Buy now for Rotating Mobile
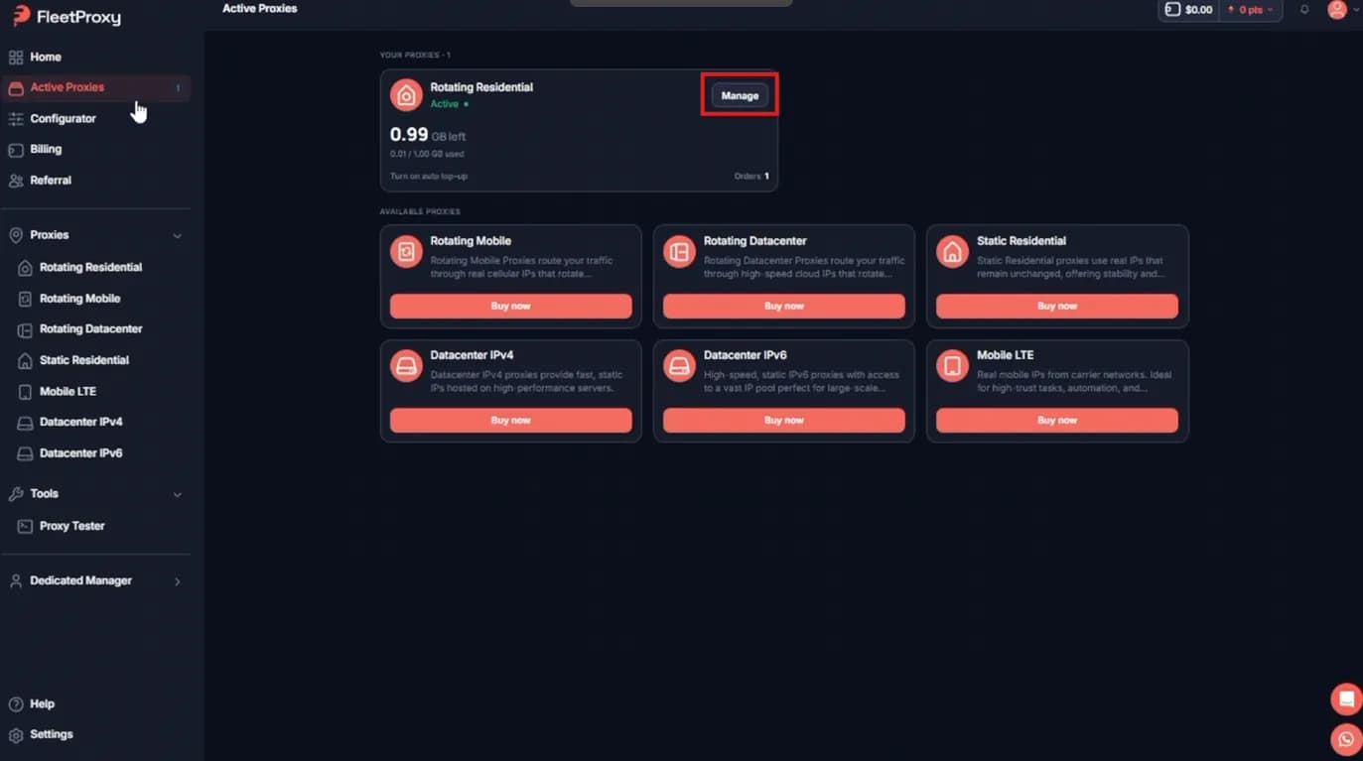The width and height of the screenshot is (1363, 761). (x=510, y=306)
